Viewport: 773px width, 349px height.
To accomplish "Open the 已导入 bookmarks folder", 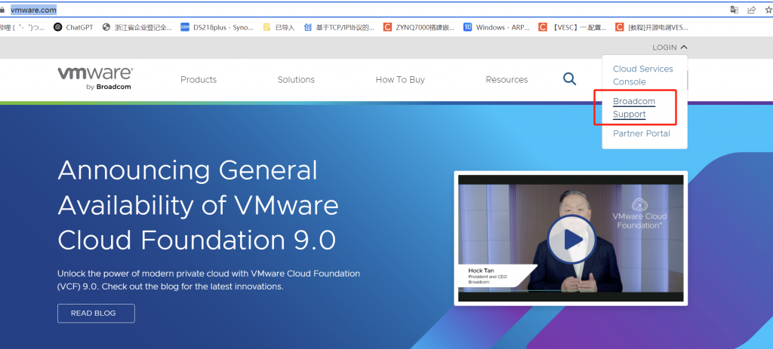I will tap(279, 28).
